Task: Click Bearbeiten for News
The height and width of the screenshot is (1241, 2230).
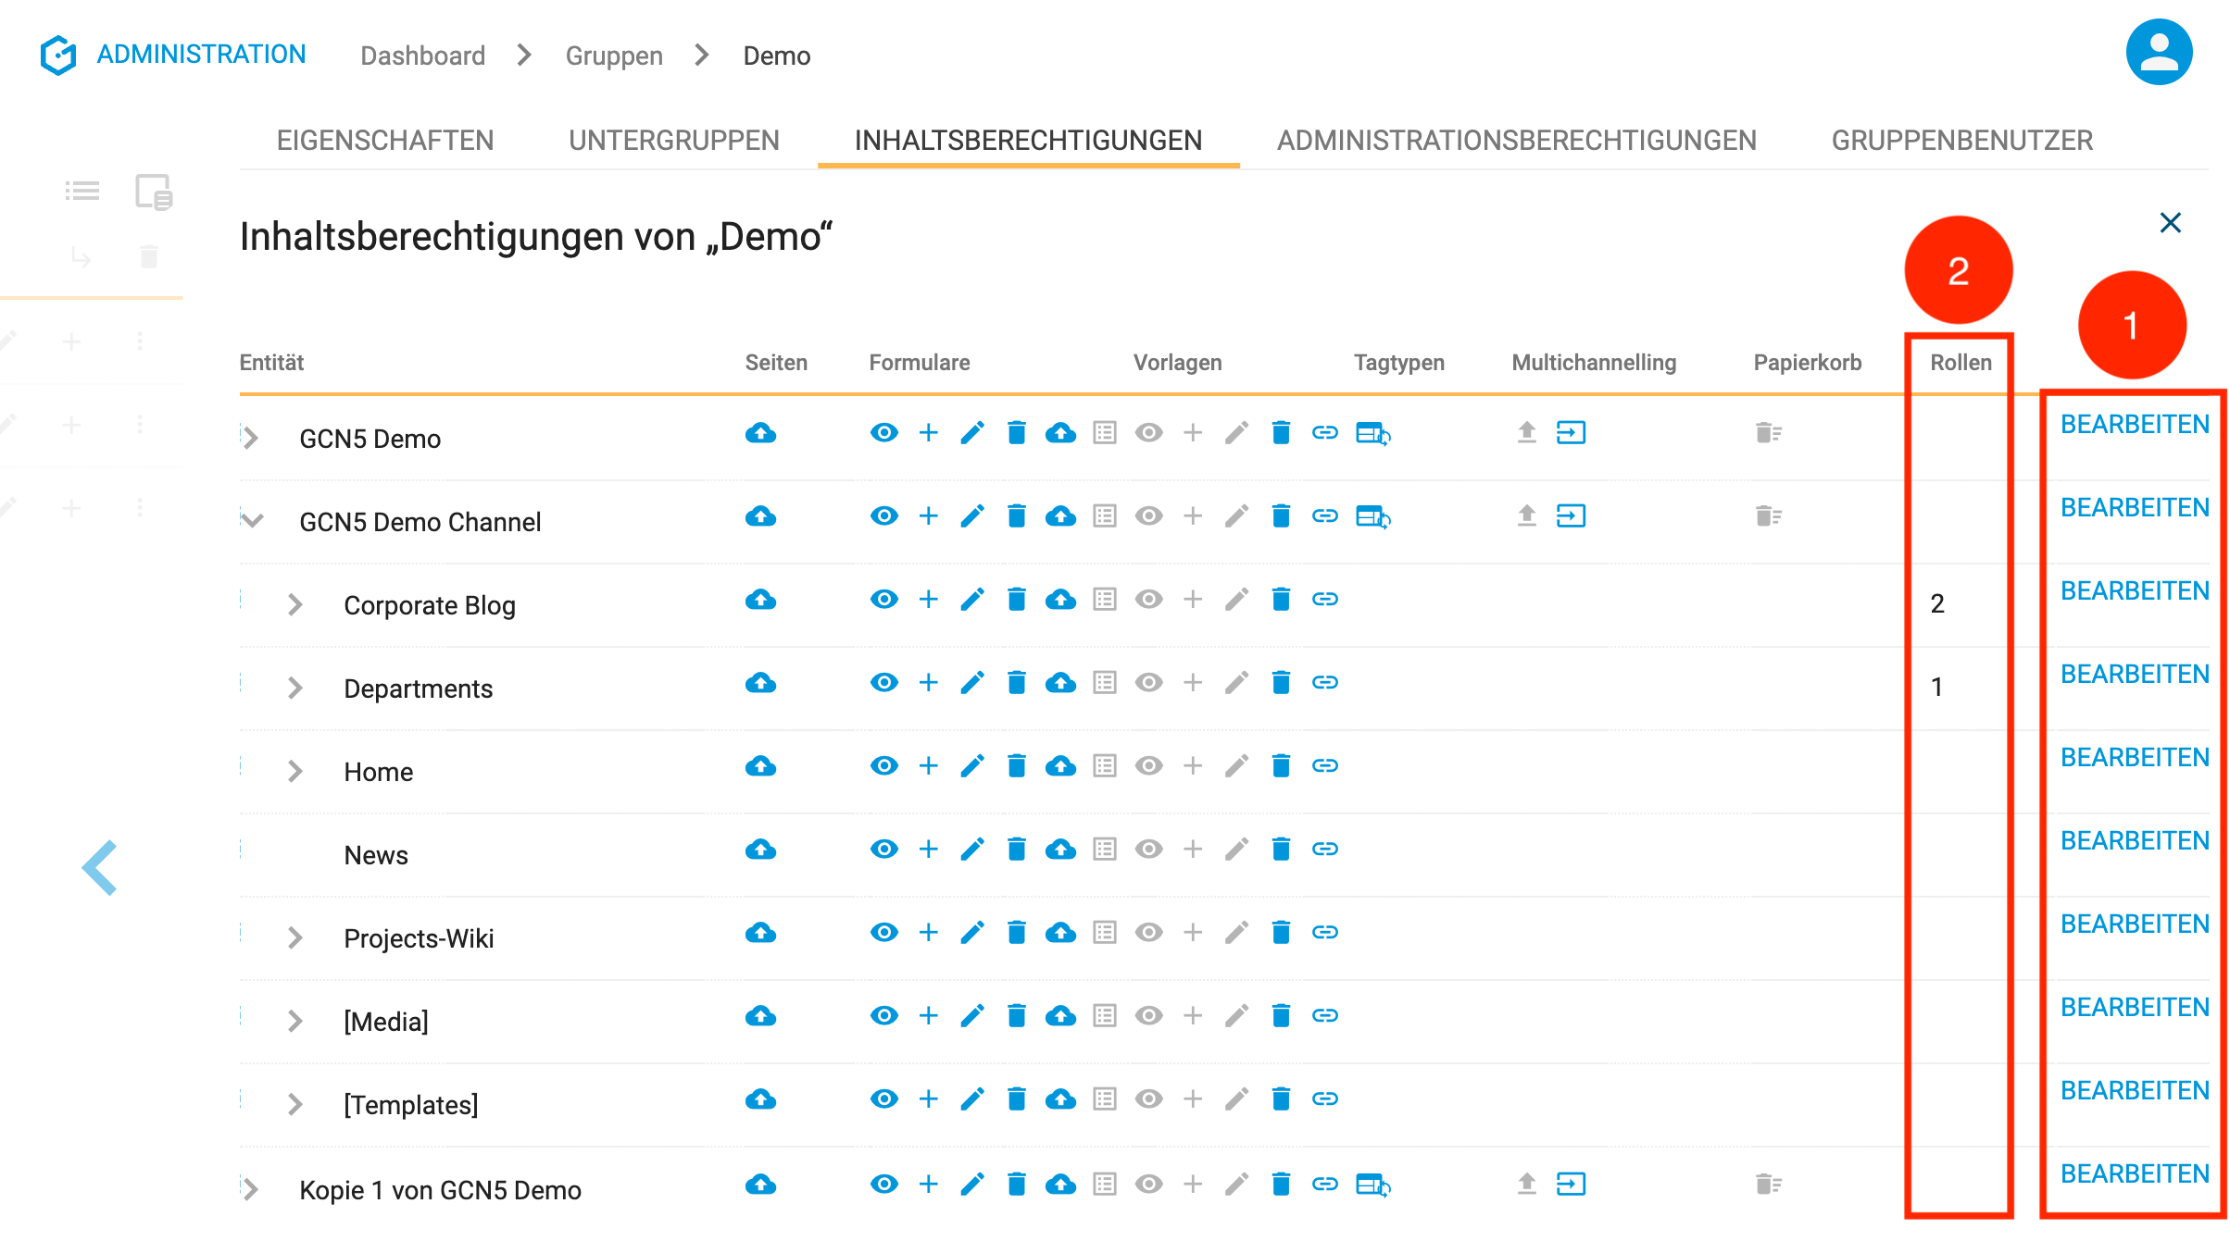Action: 2135,840
